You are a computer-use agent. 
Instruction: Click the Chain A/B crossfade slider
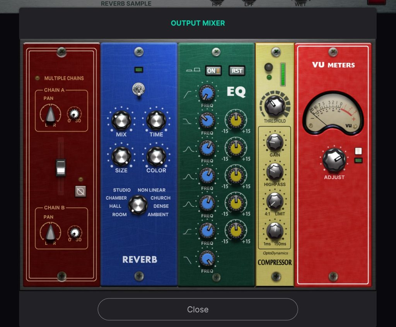pyautogui.click(x=61, y=168)
